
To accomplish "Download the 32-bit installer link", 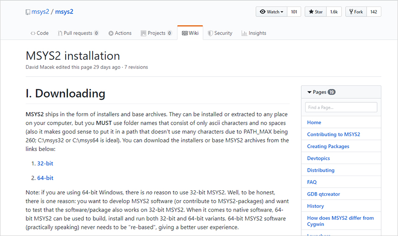I will pos(45,163).
